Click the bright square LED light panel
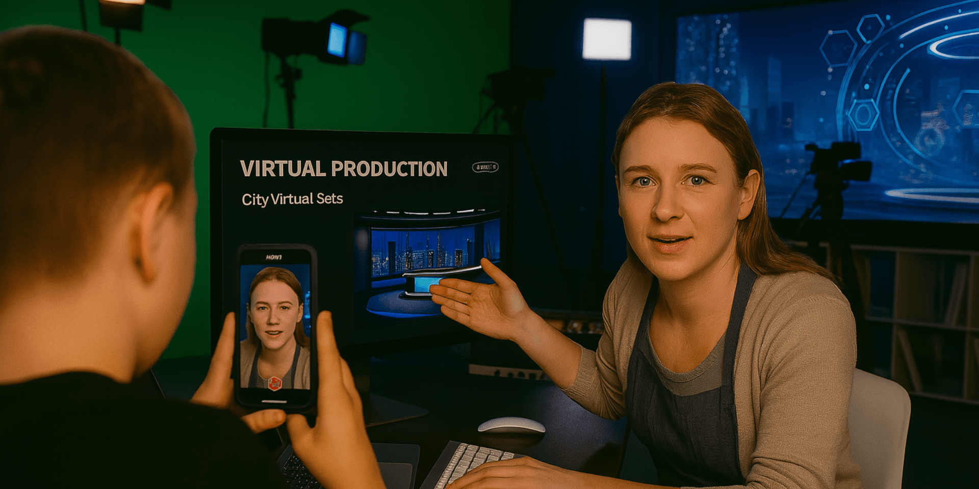The height and width of the screenshot is (489, 979). 607,39
